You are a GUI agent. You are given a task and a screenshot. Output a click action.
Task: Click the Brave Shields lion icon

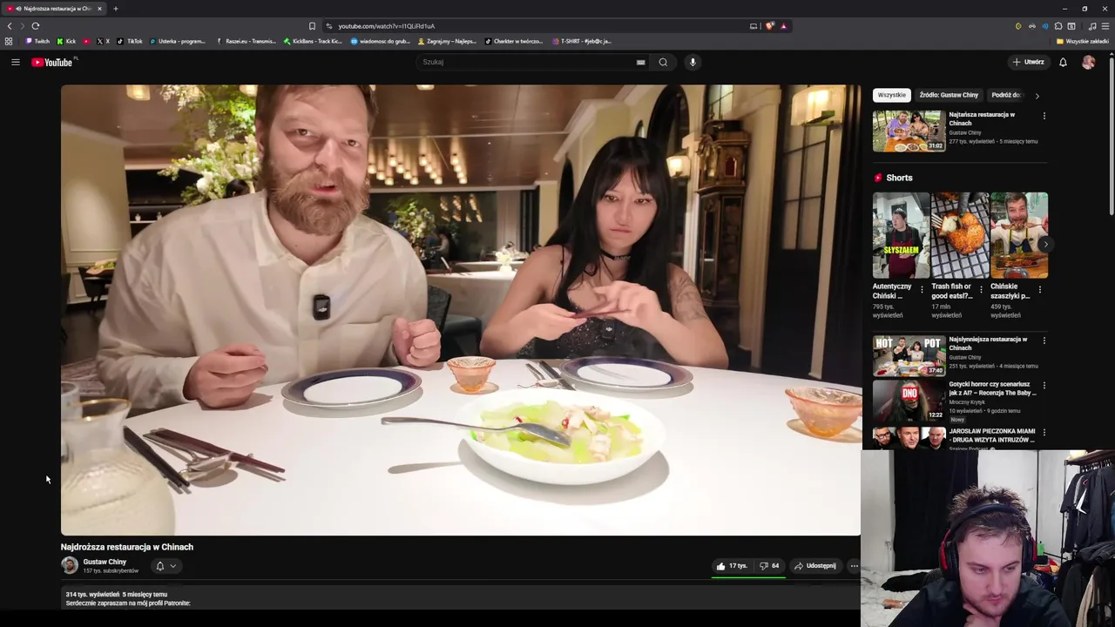click(770, 26)
